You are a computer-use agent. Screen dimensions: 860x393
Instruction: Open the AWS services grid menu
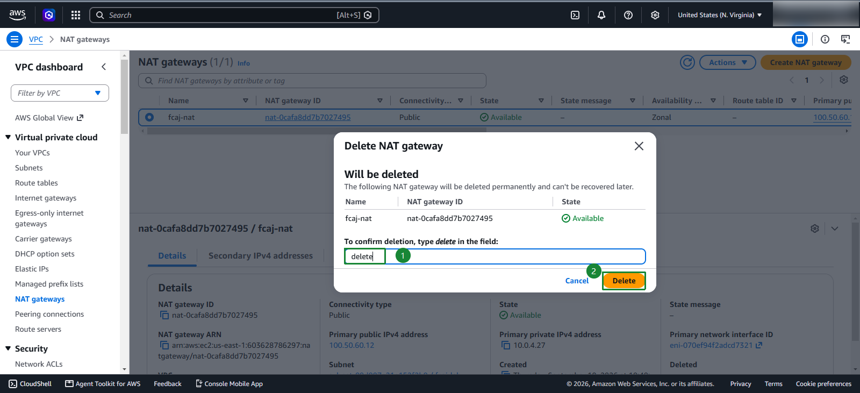pos(76,15)
